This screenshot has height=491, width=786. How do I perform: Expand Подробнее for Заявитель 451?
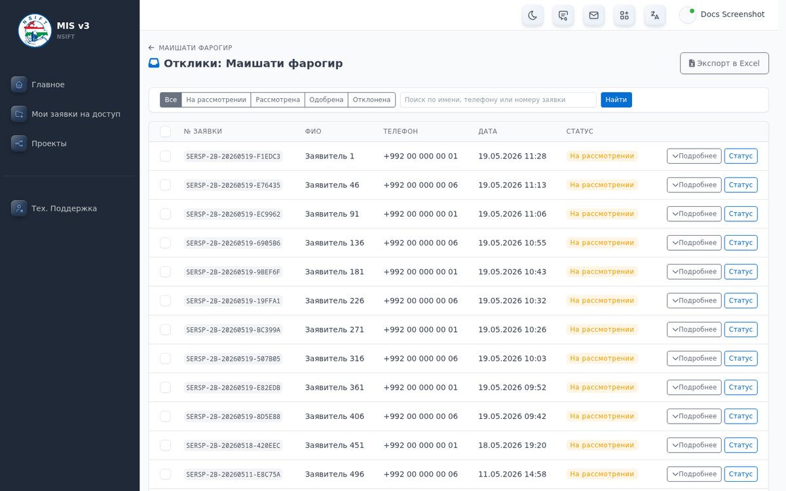pyautogui.click(x=694, y=445)
